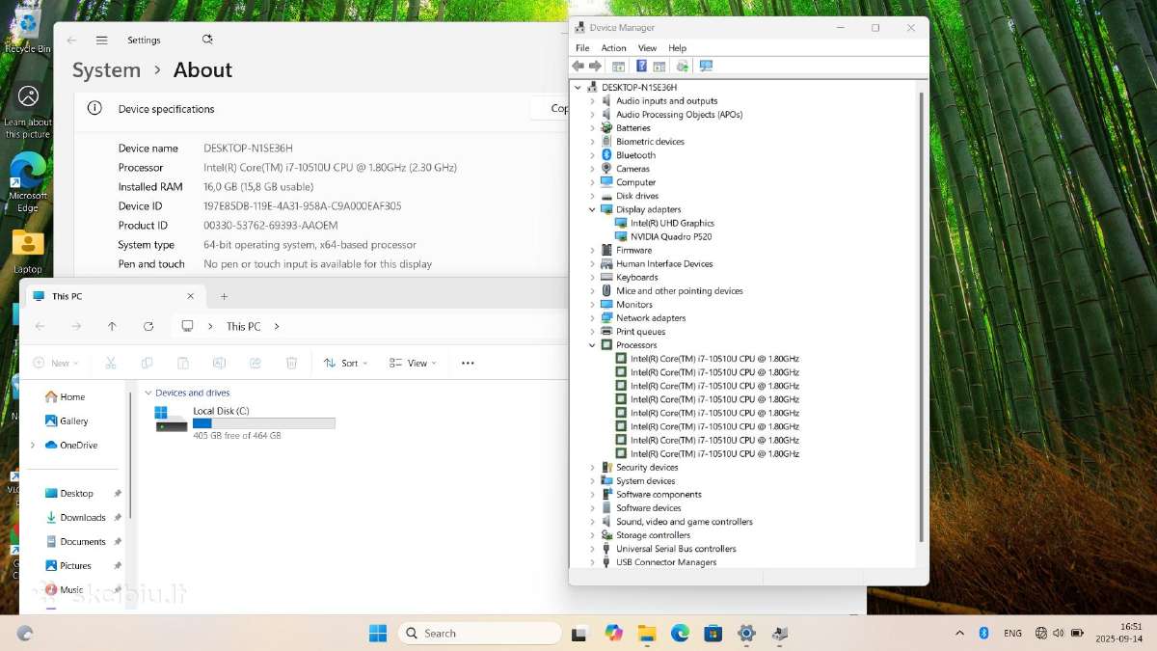This screenshot has width=1157, height=651.
Task: Open Copilot from the taskbar
Action: coord(614,633)
